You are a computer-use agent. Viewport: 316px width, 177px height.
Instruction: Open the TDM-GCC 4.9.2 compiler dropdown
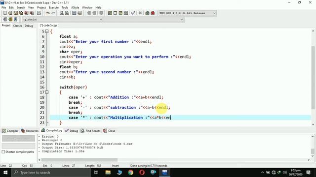pyautogui.click(x=188, y=13)
